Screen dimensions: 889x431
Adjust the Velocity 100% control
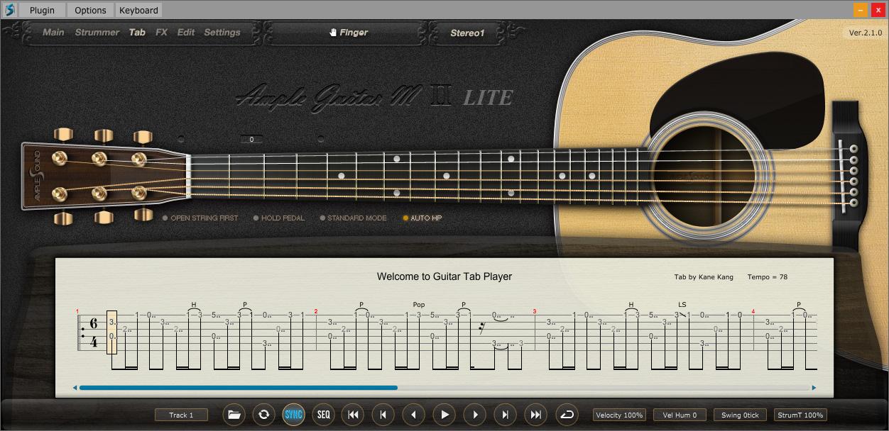[x=618, y=415]
